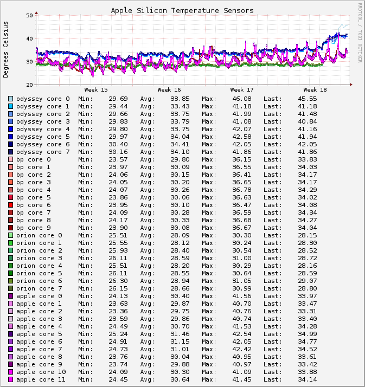
Task: Click the bp core 3 legend label
Action: 34,183
